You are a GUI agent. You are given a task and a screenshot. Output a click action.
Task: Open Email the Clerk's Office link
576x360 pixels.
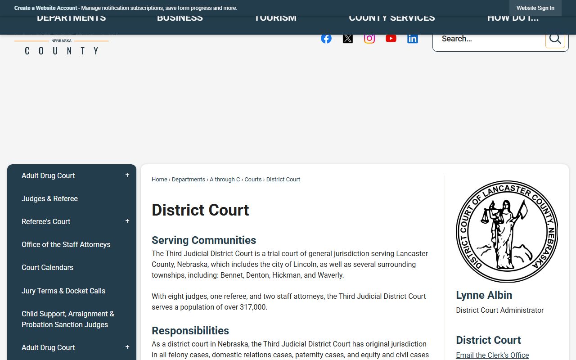pos(492,355)
